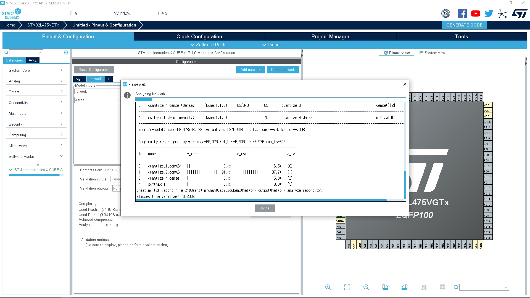Switch to A->Z sorting view

33,60
